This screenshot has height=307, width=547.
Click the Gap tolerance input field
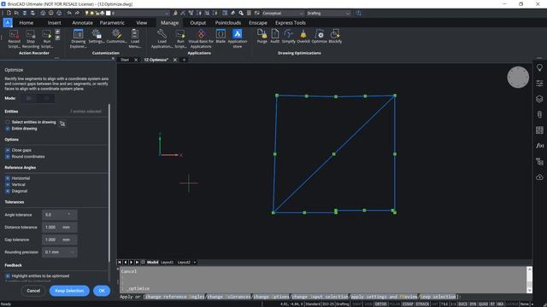59,240
